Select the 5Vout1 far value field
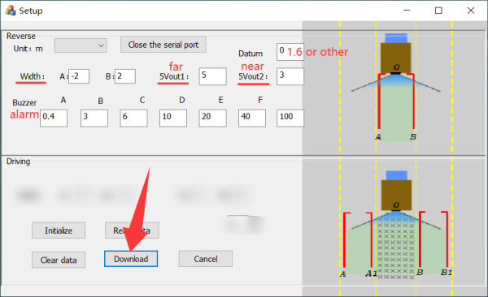 point(213,76)
